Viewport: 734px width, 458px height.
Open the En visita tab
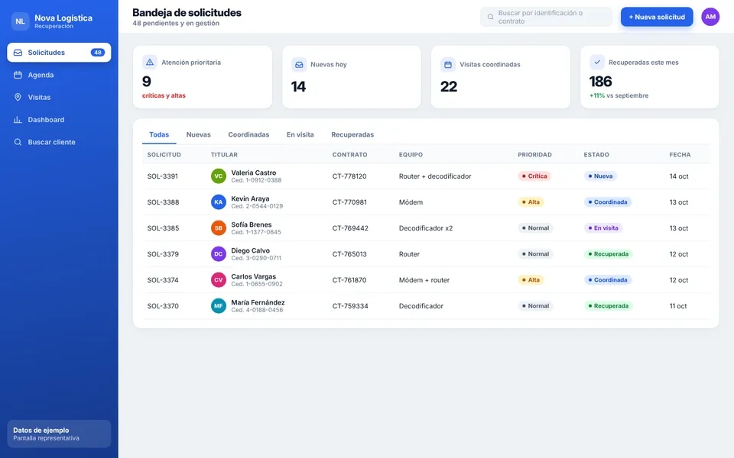(300, 134)
